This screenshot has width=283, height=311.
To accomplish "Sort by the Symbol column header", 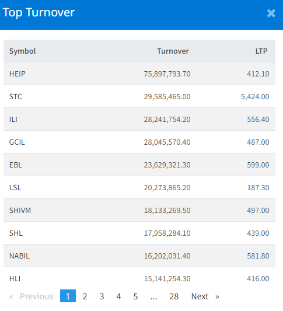I will (x=22, y=51).
